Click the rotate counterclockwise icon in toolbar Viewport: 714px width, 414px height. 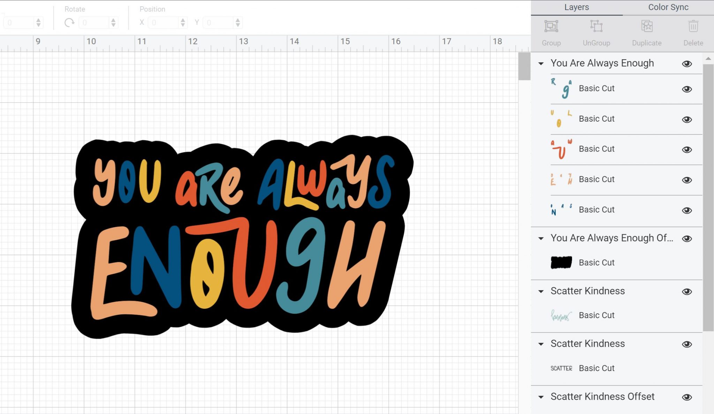[x=69, y=22]
